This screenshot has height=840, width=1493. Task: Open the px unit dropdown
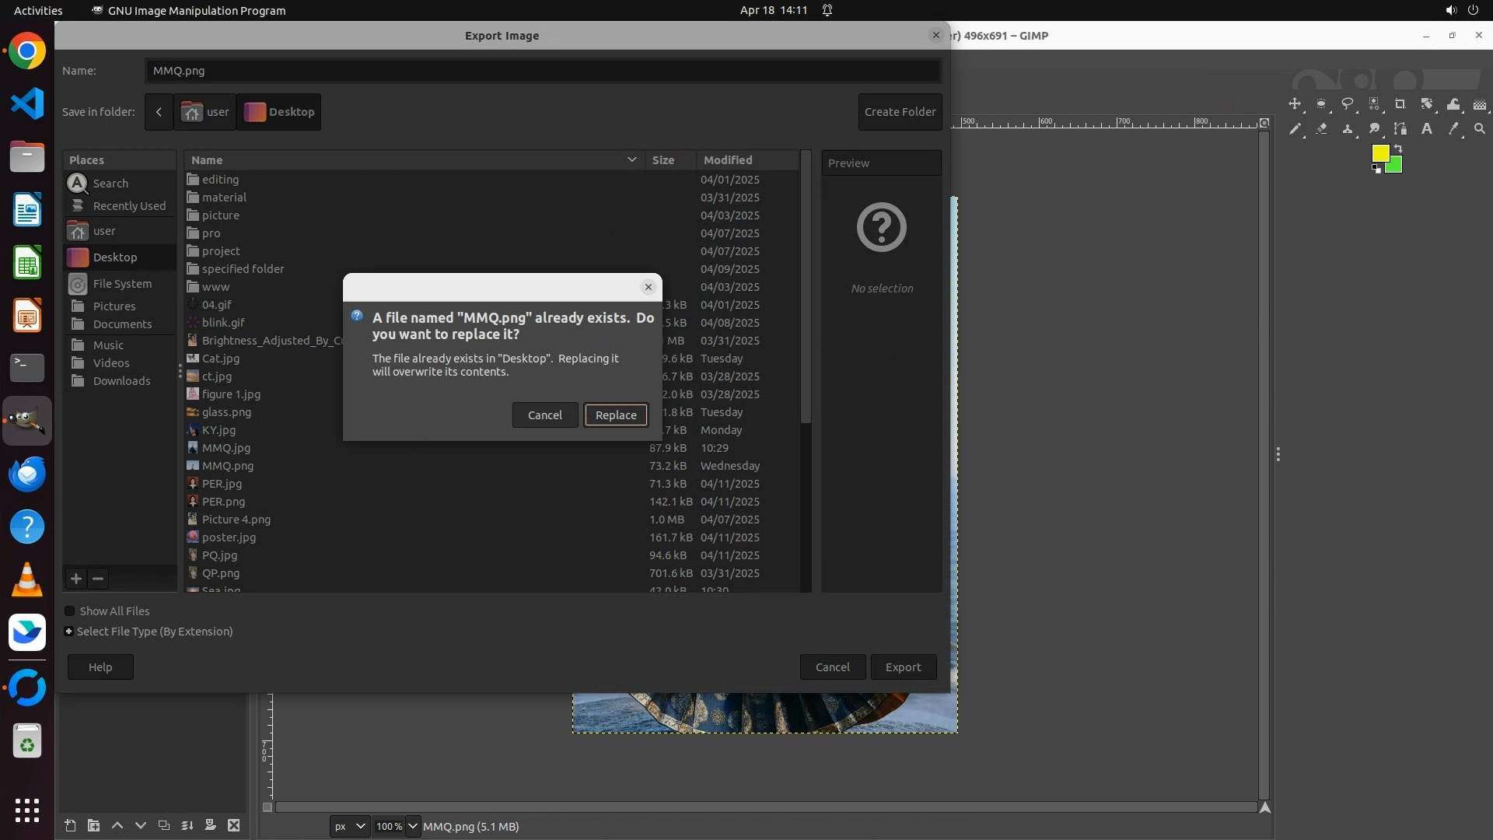coord(350,827)
